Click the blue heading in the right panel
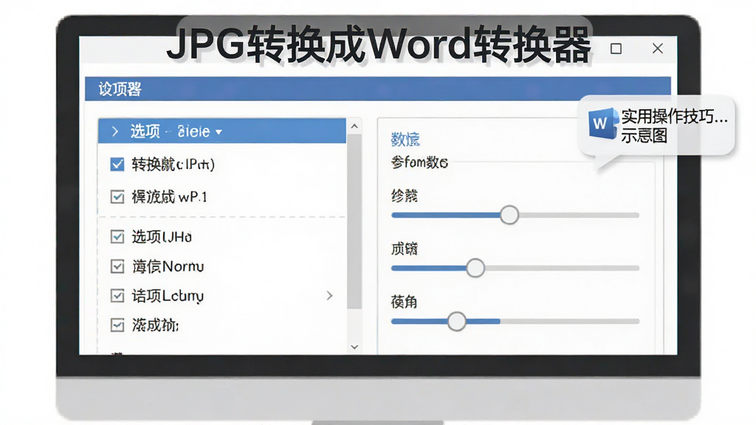The width and height of the screenshot is (756, 425). tap(405, 139)
